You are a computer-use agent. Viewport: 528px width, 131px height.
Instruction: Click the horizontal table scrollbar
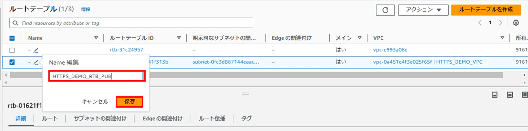pyautogui.click(x=256, y=75)
